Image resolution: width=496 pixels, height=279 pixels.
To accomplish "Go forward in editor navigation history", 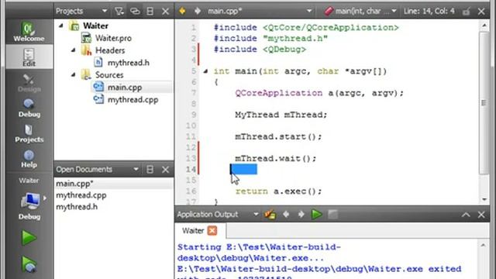I will pyautogui.click(x=198, y=11).
